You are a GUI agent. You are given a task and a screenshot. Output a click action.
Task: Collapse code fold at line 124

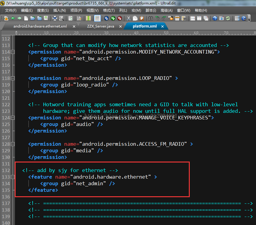click(13, 118)
